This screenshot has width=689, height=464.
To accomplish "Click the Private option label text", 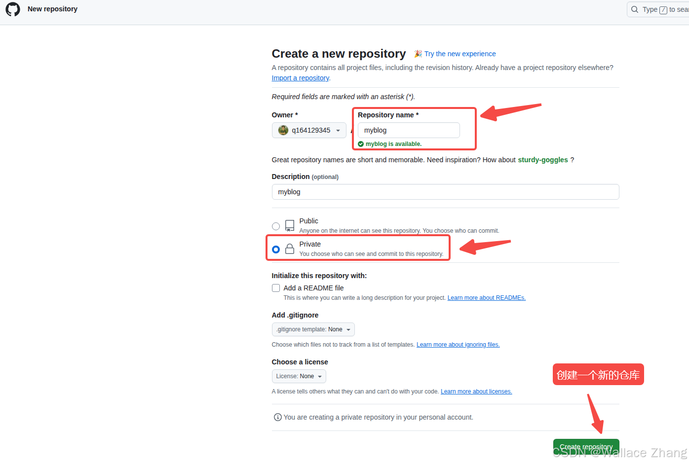I will [x=310, y=244].
